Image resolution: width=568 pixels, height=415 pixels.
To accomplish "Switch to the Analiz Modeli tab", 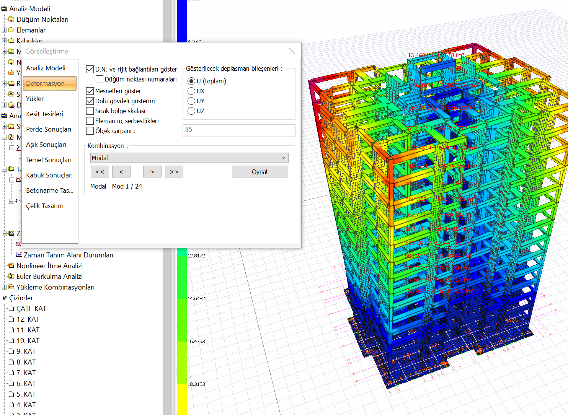I will pos(50,68).
